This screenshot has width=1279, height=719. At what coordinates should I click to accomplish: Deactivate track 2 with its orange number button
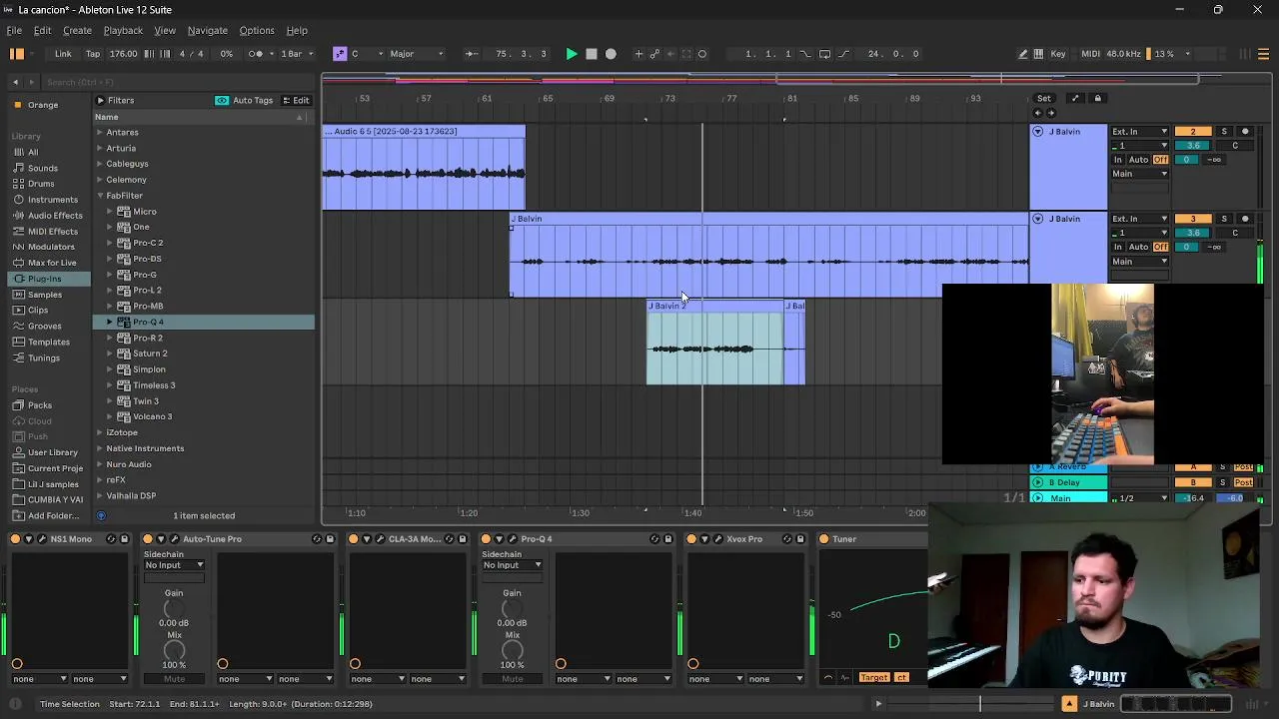click(1192, 132)
